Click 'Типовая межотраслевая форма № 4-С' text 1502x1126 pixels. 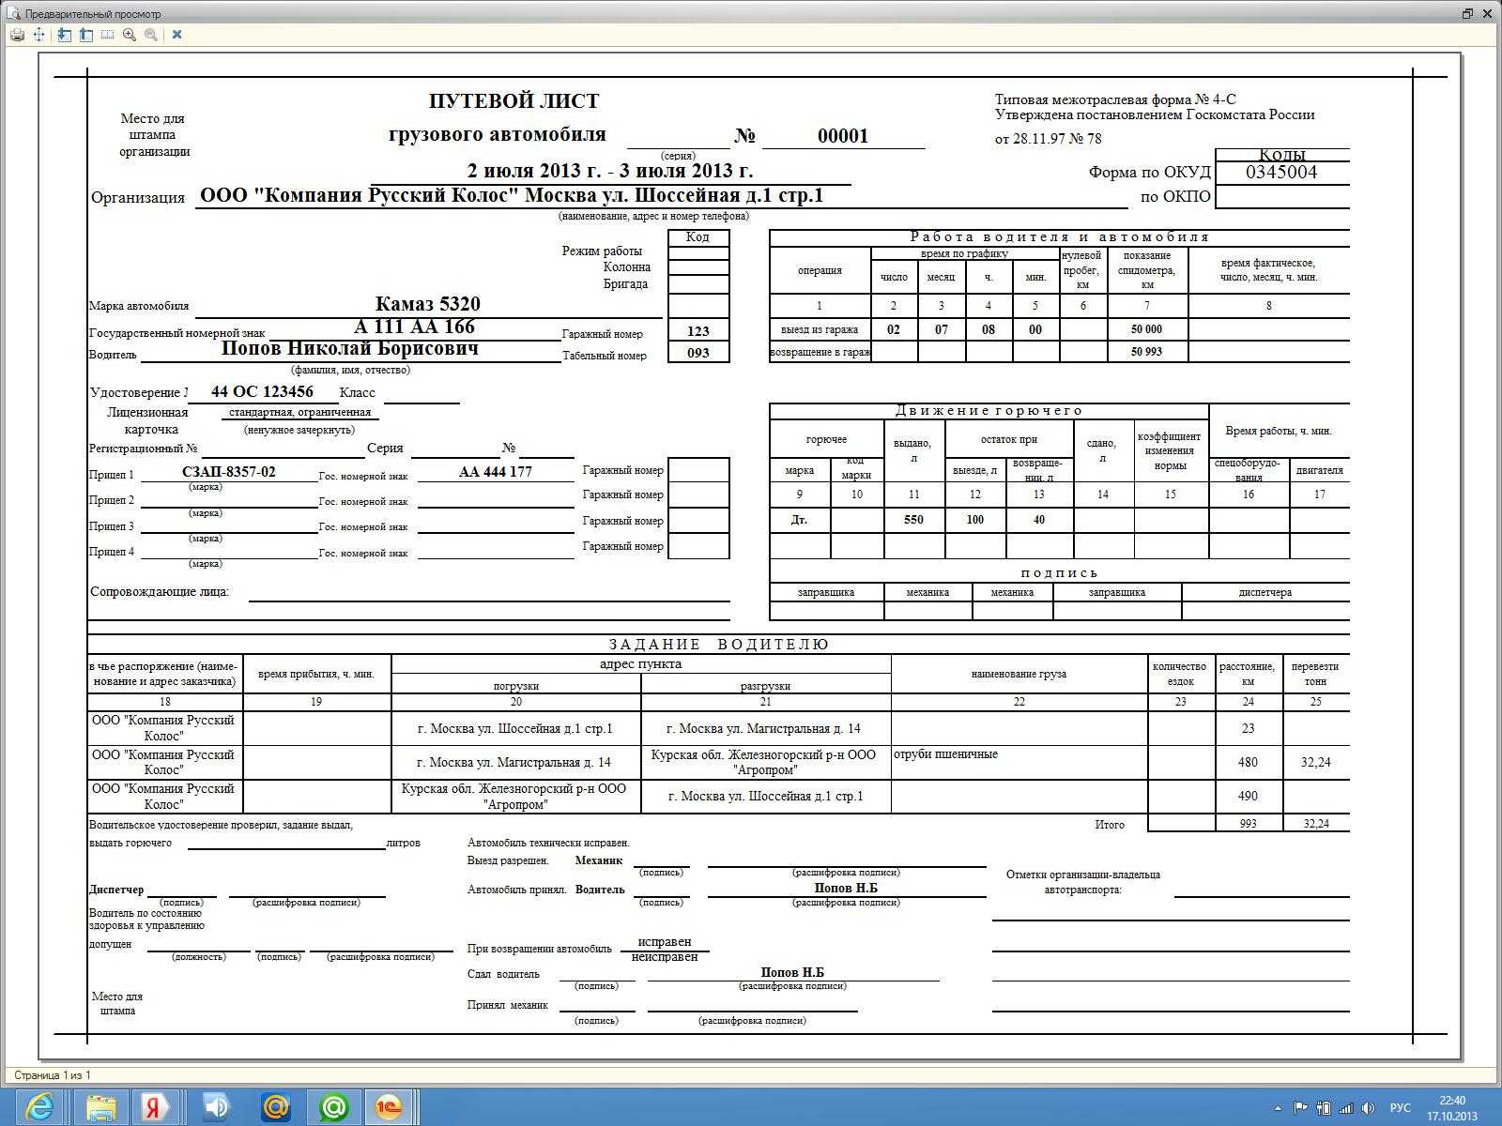point(1115,99)
